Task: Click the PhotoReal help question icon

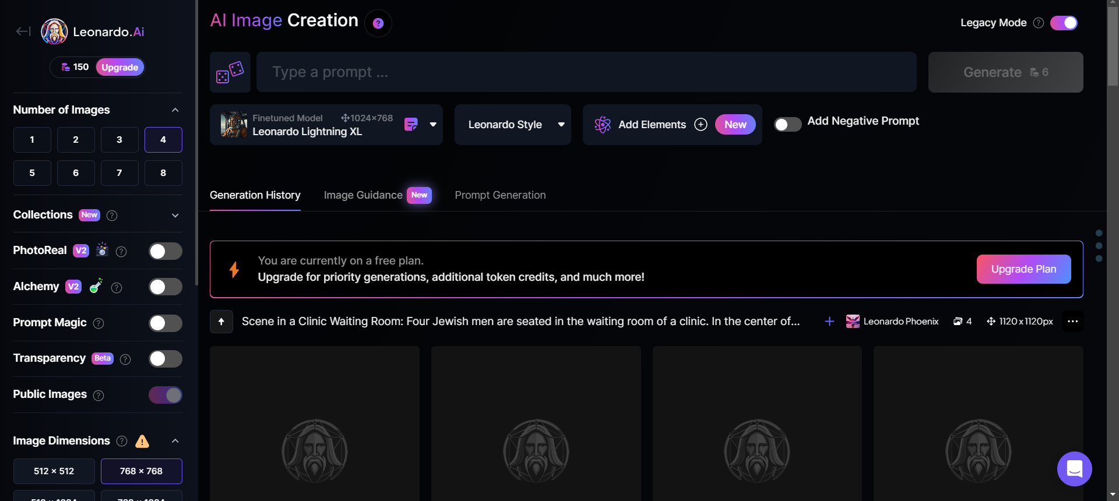Action: 121,252
